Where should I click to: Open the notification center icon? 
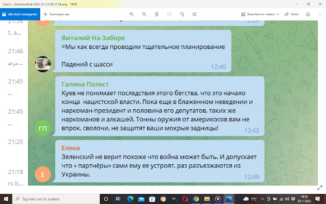click(318, 199)
